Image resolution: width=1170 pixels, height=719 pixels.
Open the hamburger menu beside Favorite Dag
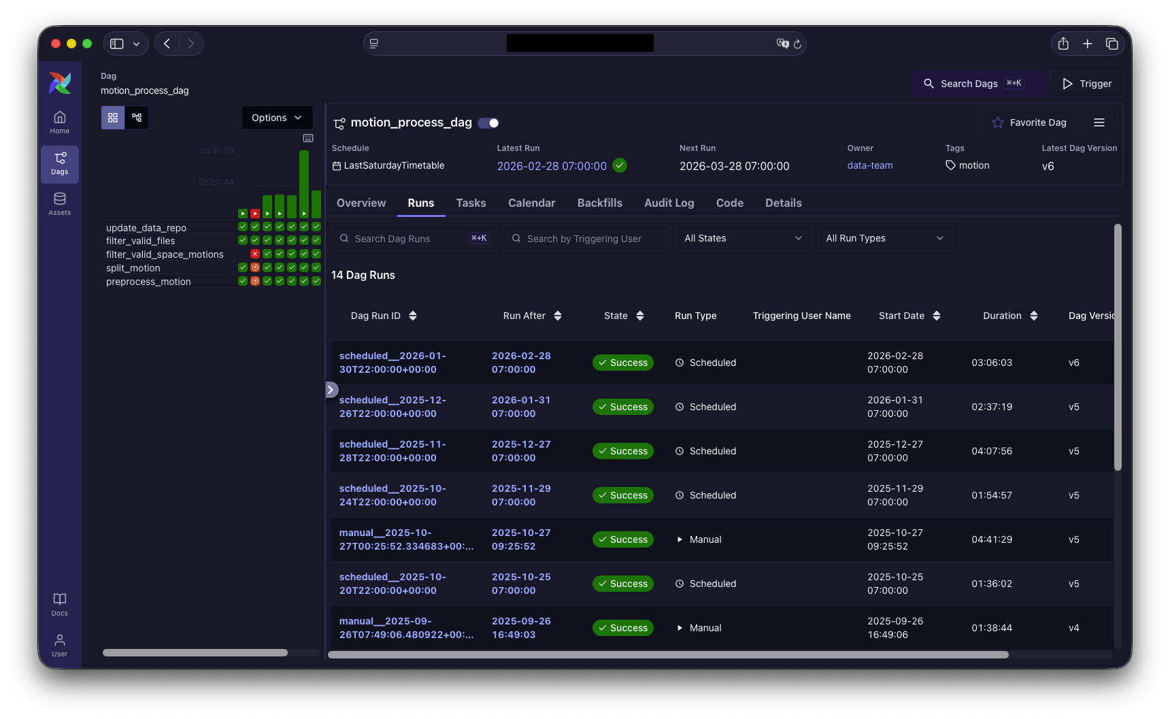point(1099,122)
